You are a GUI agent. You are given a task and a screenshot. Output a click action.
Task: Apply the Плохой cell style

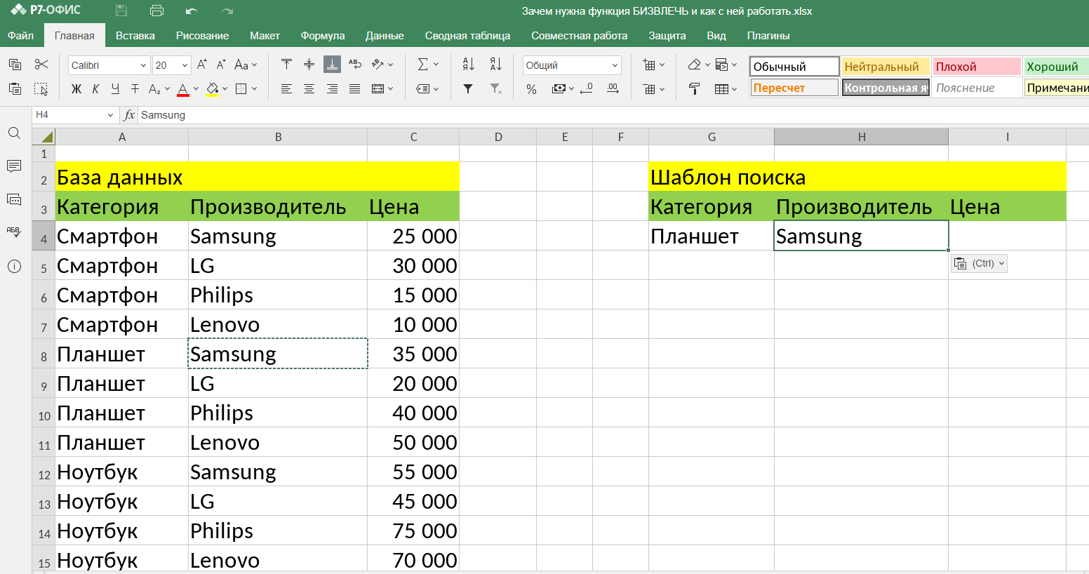[977, 67]
